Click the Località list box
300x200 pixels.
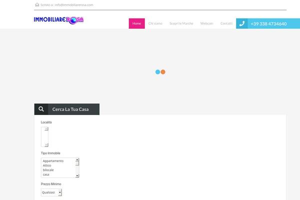(x=44, y=137)
